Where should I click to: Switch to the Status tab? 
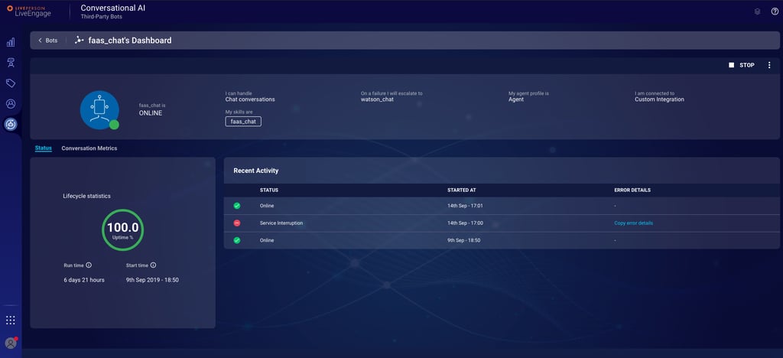coord(44,148)
